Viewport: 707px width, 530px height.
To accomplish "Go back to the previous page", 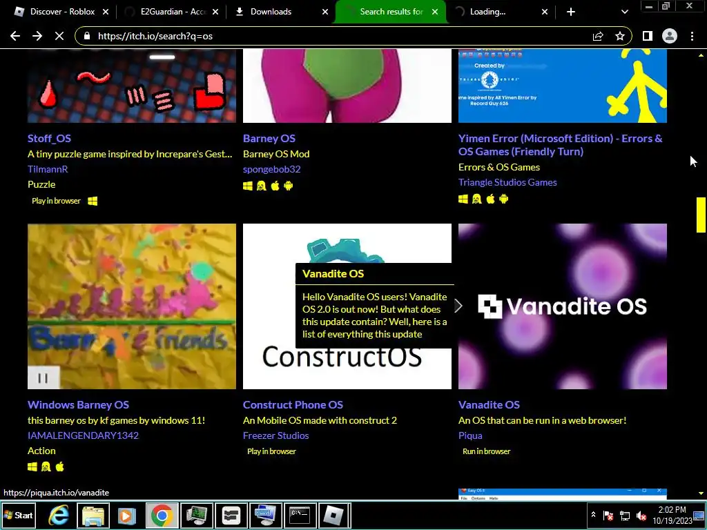I will coord(15,36).
